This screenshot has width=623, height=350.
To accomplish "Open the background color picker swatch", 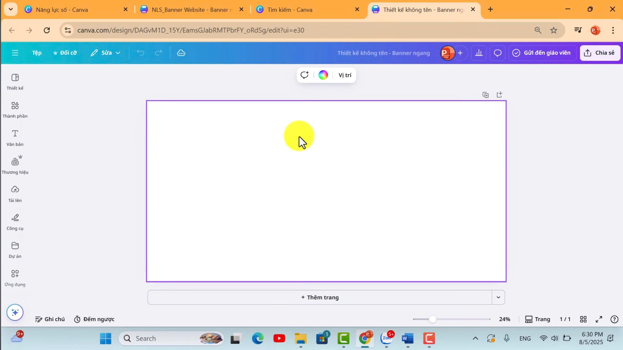I will pos(323,75).
